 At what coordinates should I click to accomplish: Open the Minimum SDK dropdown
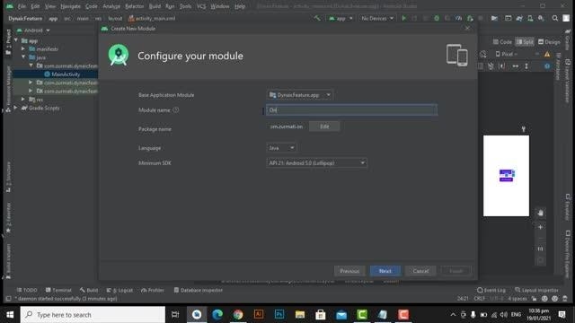point(317,163)
